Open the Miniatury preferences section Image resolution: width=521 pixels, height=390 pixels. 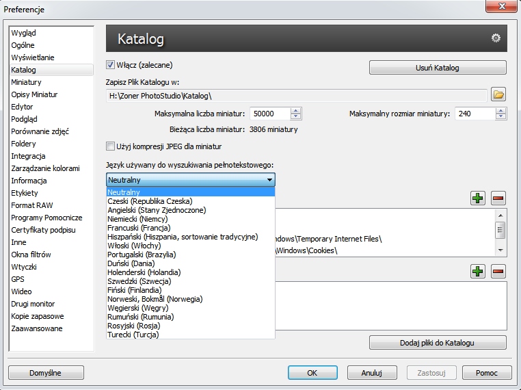pos(26,82)
